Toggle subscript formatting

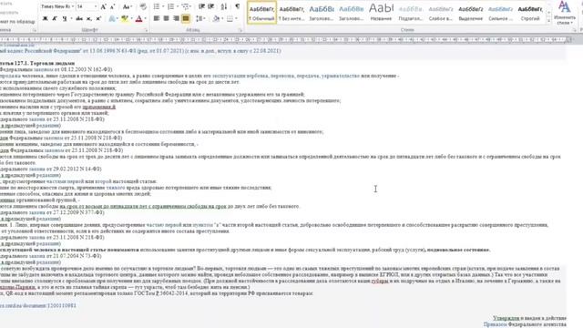click(x=89, y=18)
